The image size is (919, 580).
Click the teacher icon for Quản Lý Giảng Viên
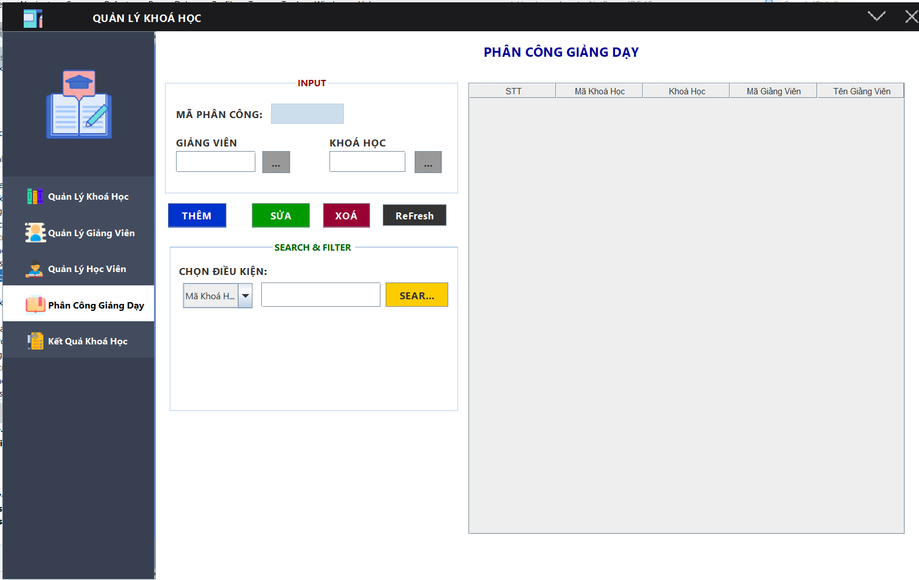35,233
